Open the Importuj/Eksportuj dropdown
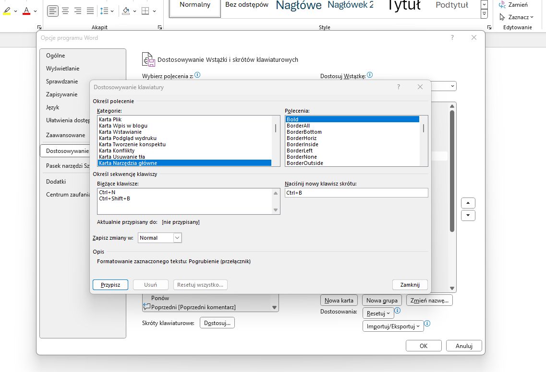Image resolution: width=546 pixels, height=372 pixels. [393, 326]
